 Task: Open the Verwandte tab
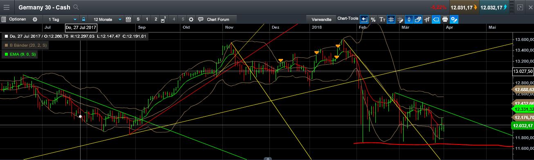321,19
